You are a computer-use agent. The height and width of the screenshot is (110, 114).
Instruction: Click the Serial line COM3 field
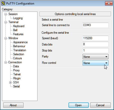95,25
